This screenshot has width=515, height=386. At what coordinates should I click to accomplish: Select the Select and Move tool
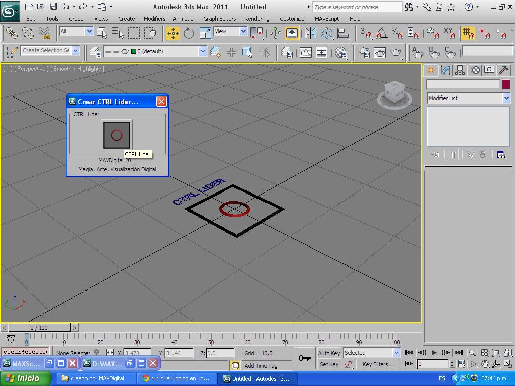(x=173, y=33)
